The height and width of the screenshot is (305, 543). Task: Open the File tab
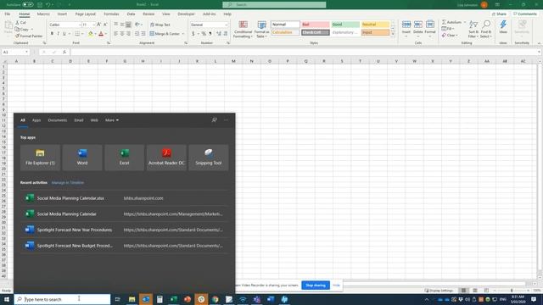click(x=8, y=14)
